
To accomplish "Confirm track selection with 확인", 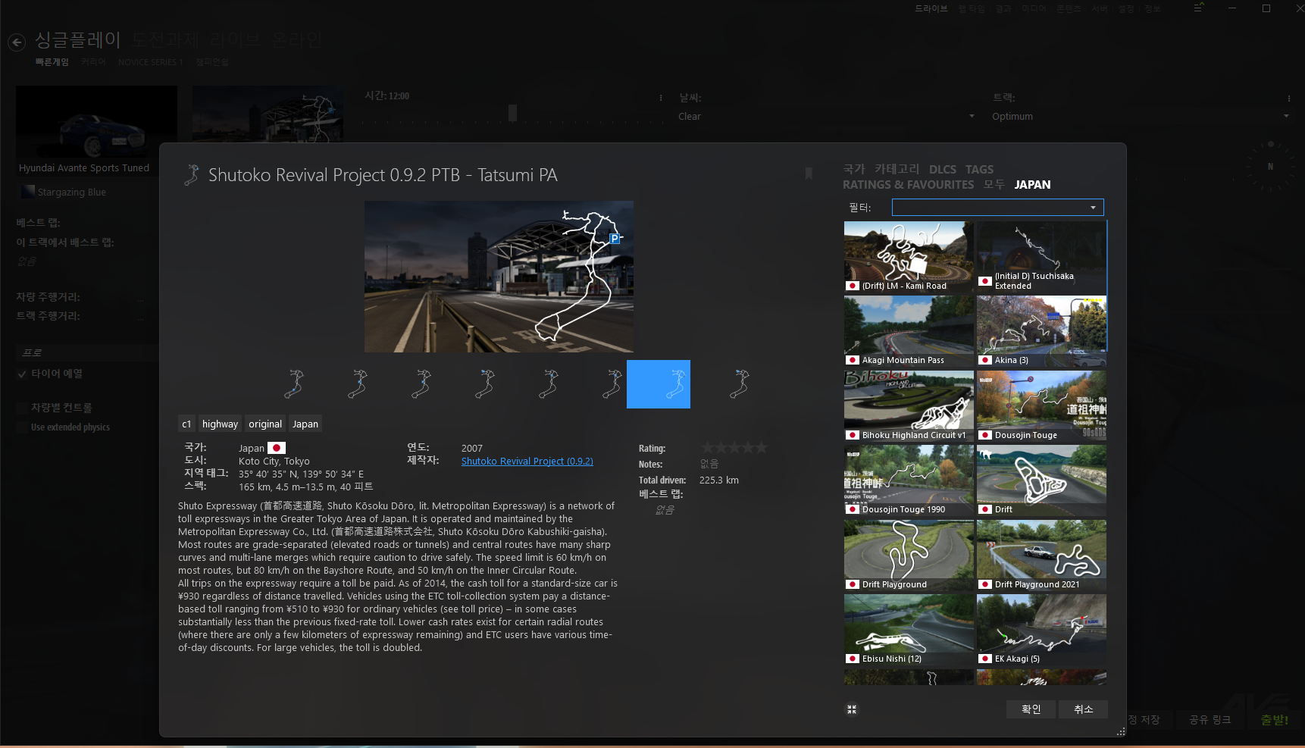I will [1031, 709].
